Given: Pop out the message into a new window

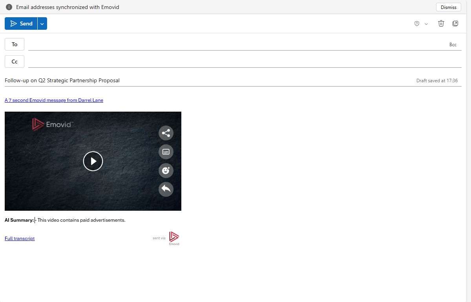Looking at the screenshot, I should pyautogui.click(x=455, y=24).
